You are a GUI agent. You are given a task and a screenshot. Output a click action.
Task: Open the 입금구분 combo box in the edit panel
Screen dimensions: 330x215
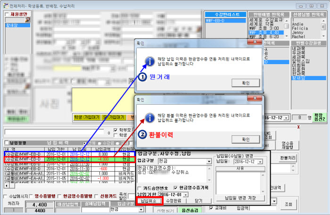[209, 162]
